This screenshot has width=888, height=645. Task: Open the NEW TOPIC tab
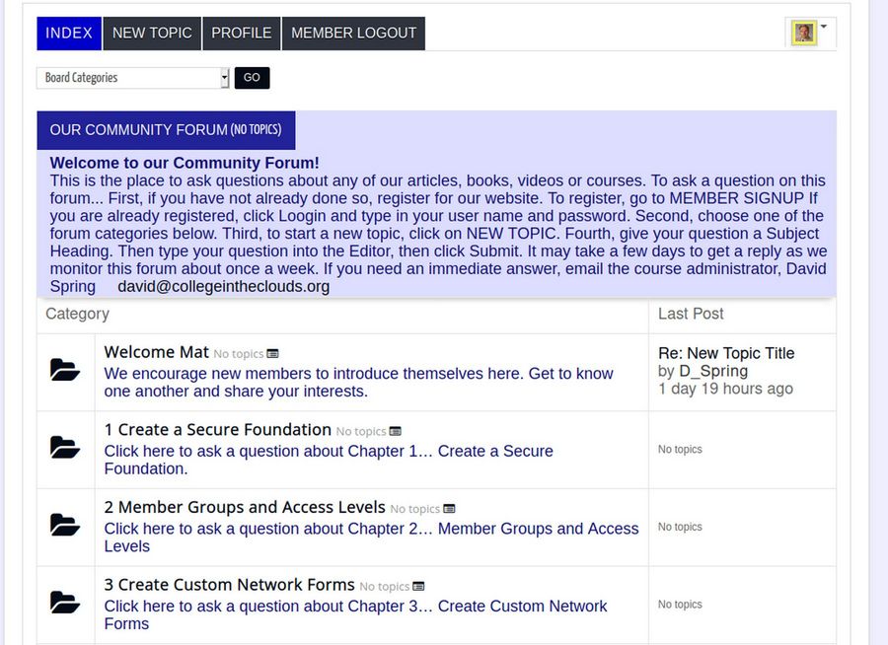[x=152, y=34]
